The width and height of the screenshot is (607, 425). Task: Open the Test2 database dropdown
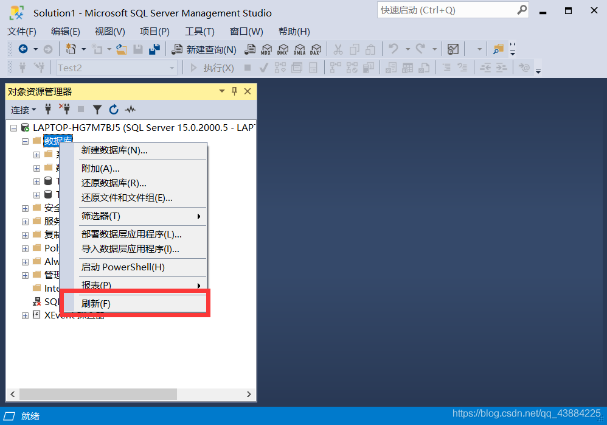tap(172, 67)
